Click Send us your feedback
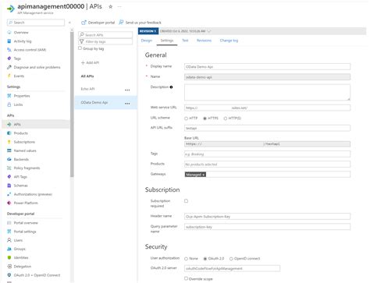This screenshot has height=283, width=370. point(140,23)
